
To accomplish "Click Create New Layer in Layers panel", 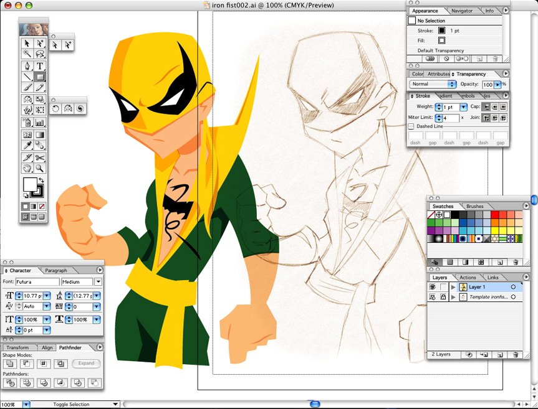I will point(499,355).
